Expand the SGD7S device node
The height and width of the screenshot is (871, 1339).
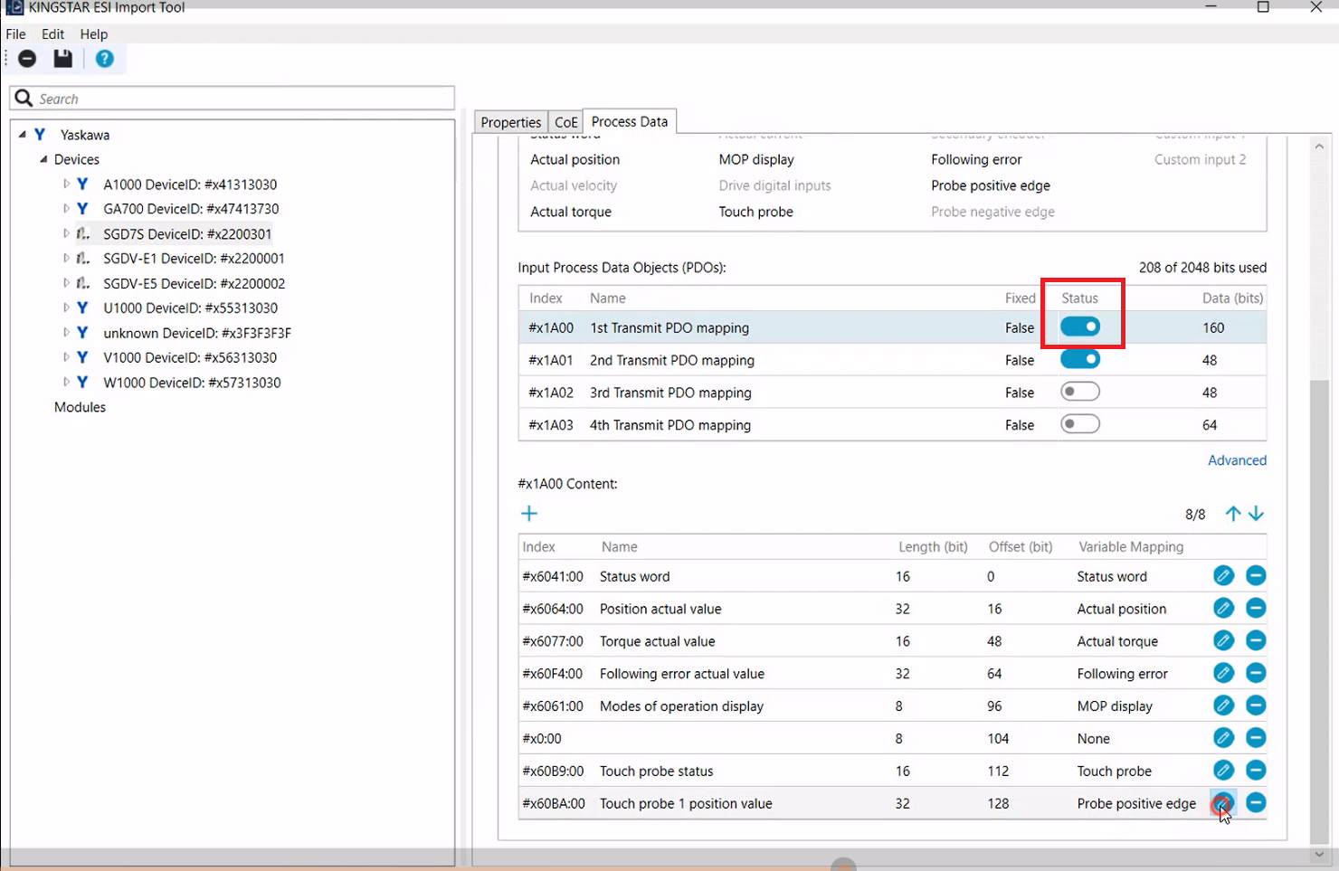66,233
